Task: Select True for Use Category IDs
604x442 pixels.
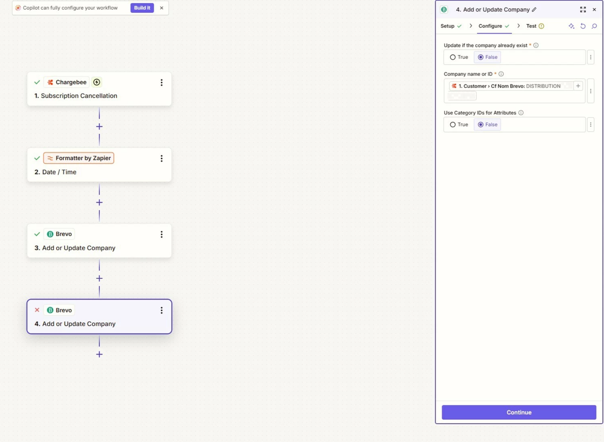Action: coord(459,124)
